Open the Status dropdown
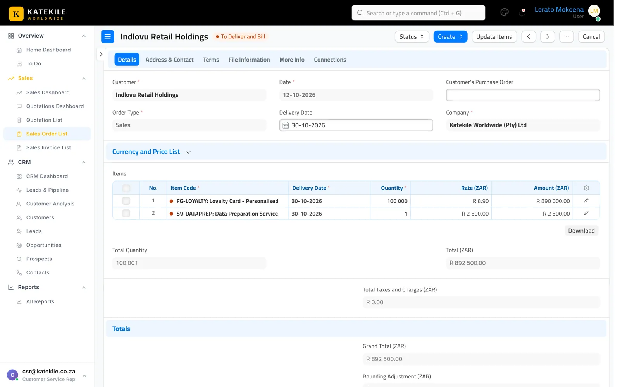Viewport: 620px width, 387px height. (412, 37)
